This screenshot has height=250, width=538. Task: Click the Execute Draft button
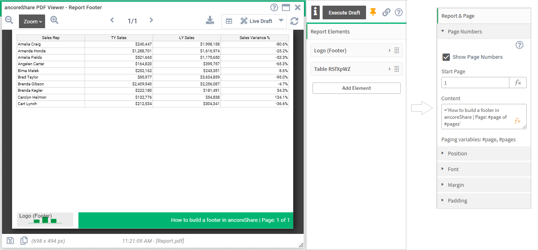tap(344, 12)
